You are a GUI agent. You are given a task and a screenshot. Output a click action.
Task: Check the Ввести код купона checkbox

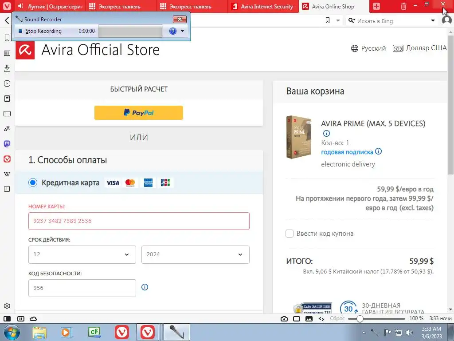(x=290, y=234)
